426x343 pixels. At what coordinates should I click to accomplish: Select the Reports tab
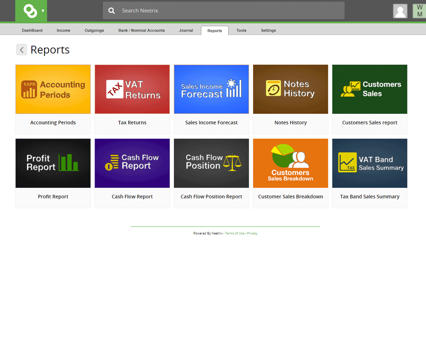coord(215,31)
